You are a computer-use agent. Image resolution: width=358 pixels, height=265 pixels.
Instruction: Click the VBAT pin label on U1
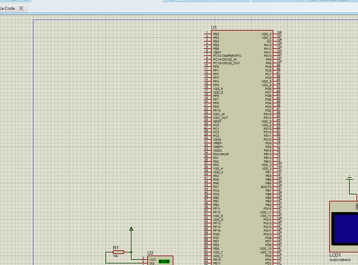[217, 52]
